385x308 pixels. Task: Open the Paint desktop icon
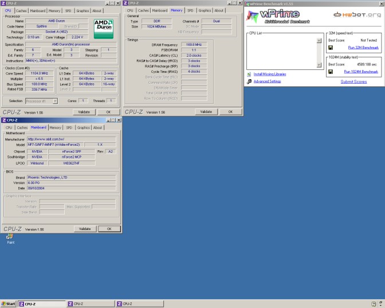coord(10,239)
